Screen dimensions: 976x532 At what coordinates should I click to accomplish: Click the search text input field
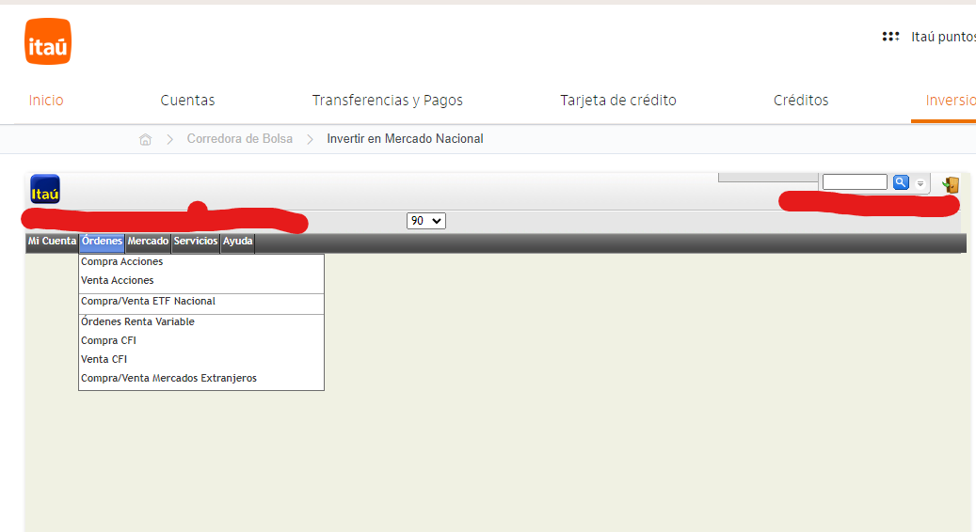(854, 182)
